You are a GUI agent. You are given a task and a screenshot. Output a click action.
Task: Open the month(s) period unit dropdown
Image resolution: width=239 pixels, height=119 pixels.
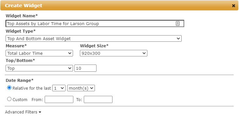pyautogui.click(x=81, y=88)
